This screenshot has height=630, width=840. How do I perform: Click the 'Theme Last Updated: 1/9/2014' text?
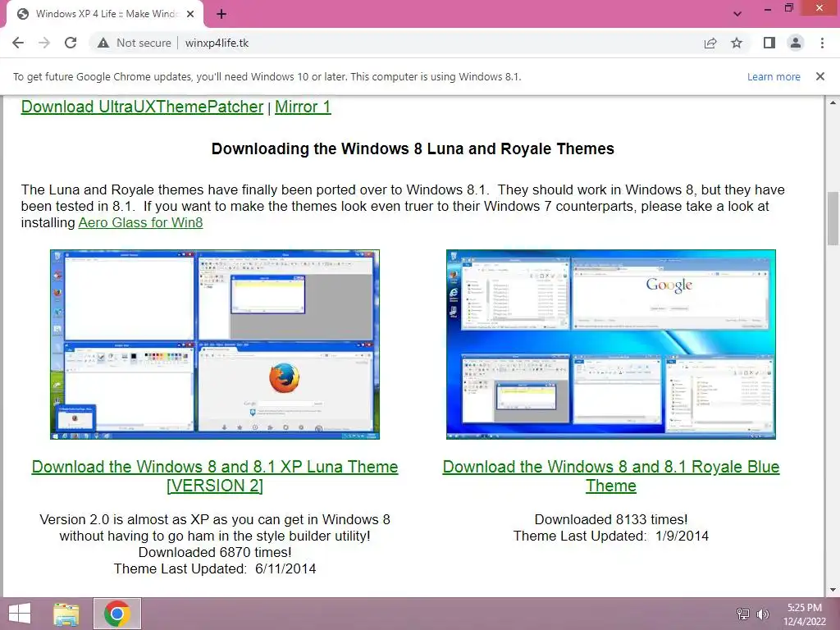[610, 536]
